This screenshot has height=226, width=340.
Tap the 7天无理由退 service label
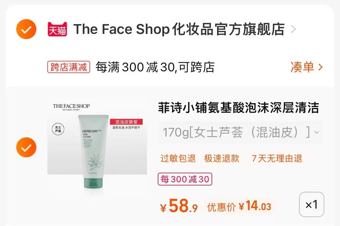277,158
